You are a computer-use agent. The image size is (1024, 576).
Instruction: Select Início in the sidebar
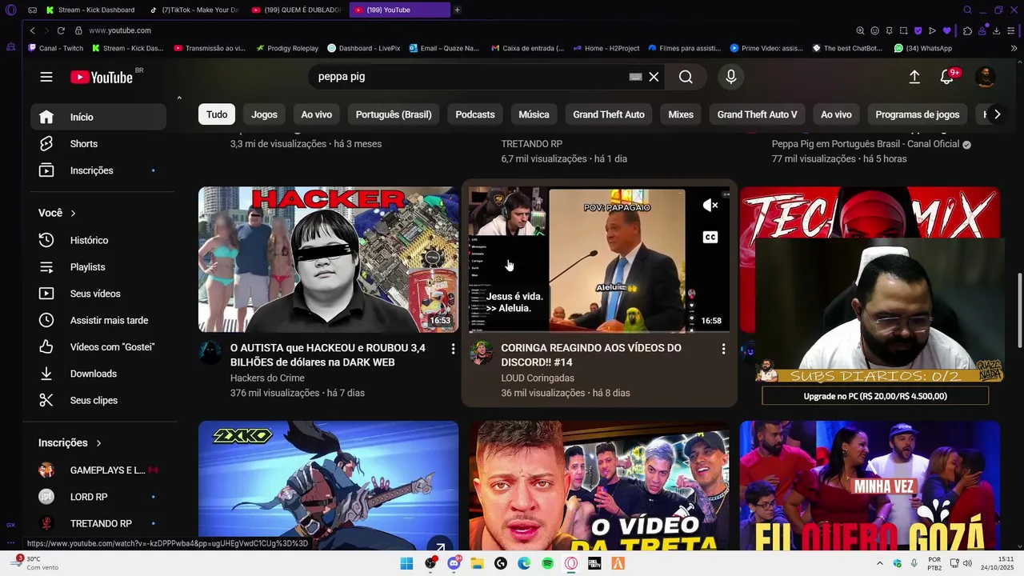(x=98, y=117)
